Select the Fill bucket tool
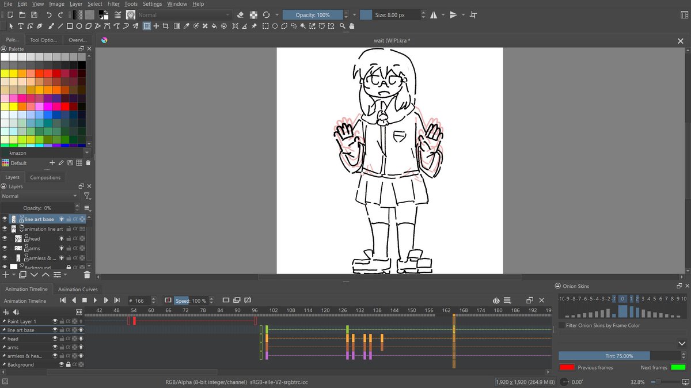 [214, 26]
